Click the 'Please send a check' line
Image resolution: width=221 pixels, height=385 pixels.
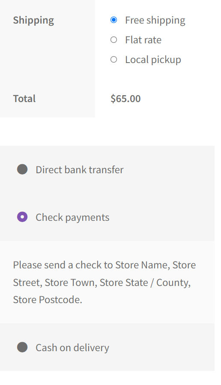click(104, 265)
